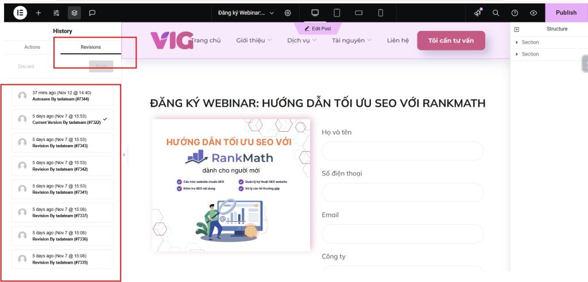Click the Email input field

click(403, 234)
